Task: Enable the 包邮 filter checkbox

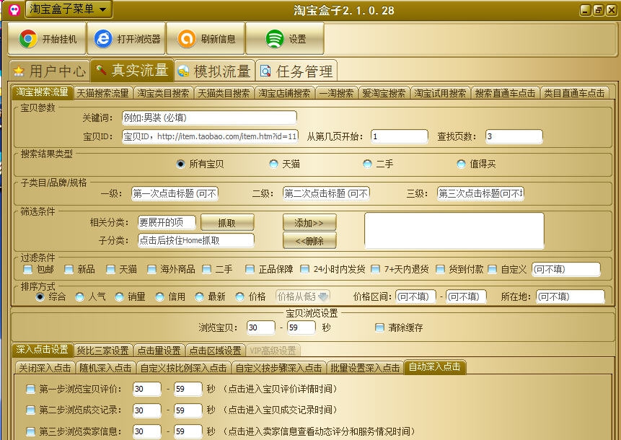Action: (27, 270)
